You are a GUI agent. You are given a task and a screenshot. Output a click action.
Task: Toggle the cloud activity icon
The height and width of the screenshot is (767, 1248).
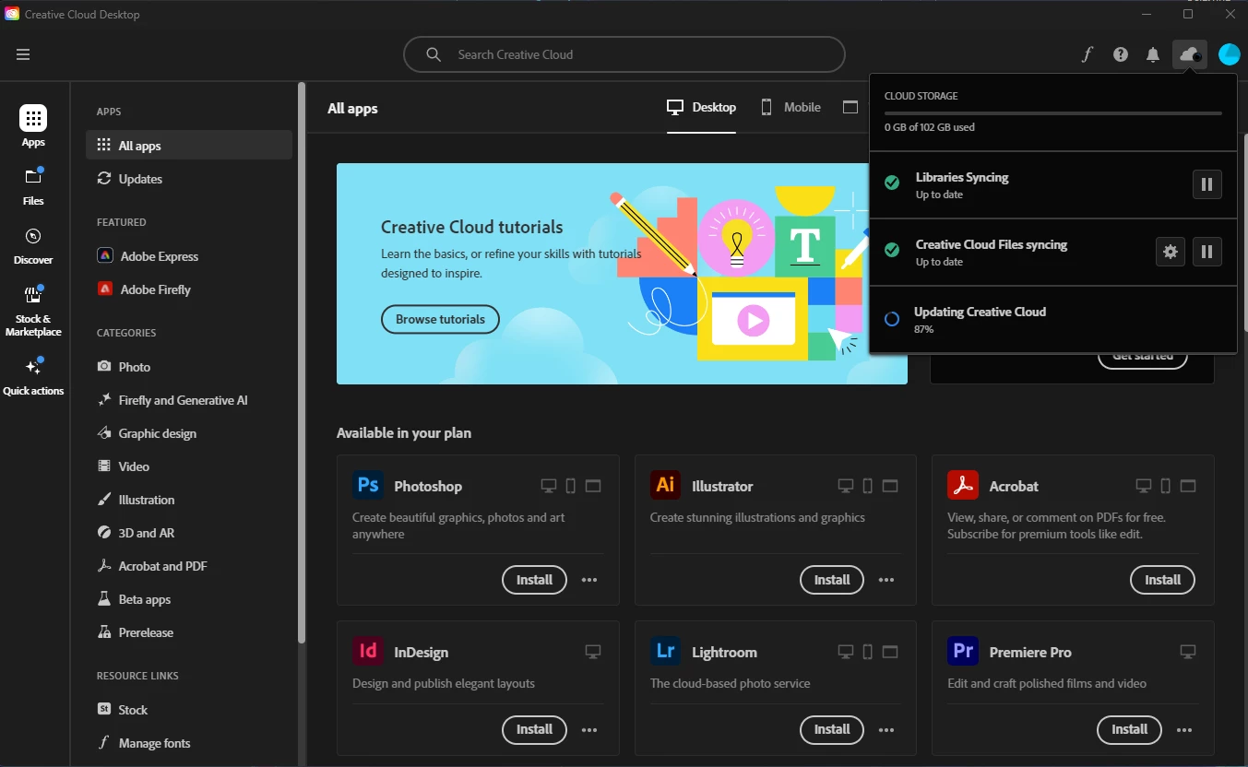[1190, 54]
